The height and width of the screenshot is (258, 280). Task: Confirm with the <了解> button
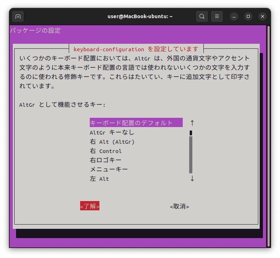click(90, 206)
